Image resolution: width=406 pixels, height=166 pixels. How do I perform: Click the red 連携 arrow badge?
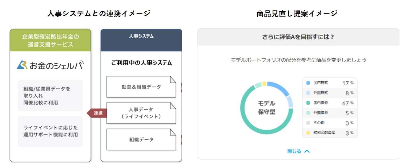click(x=97, y=113)
